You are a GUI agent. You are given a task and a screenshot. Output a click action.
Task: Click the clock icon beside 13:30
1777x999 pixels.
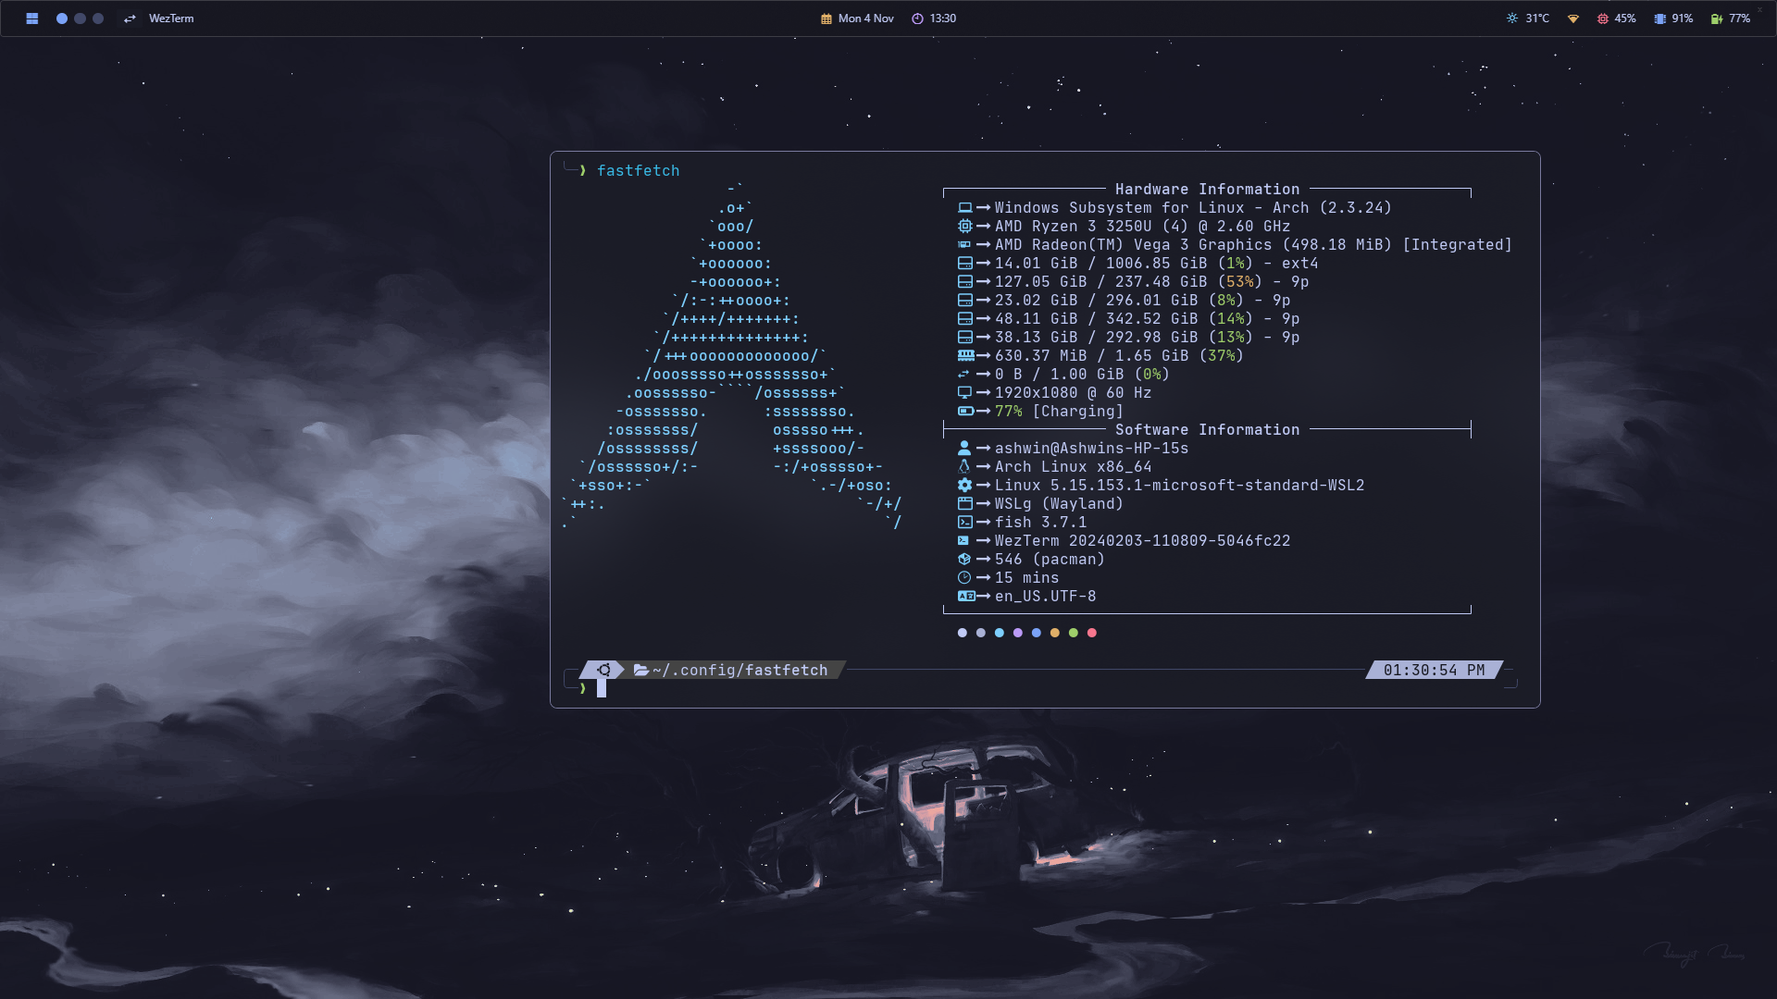(917, 18)
